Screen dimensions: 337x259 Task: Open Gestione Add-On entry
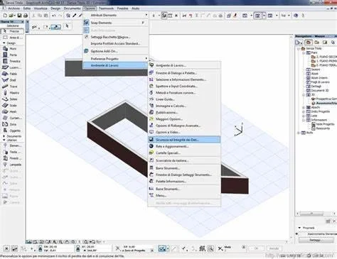coord(116,51)
